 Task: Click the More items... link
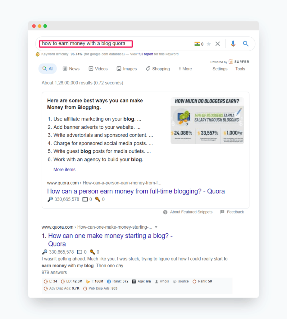[x=66, y=169]
